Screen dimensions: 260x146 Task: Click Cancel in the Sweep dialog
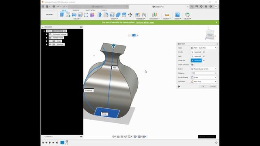click(213, 86)
